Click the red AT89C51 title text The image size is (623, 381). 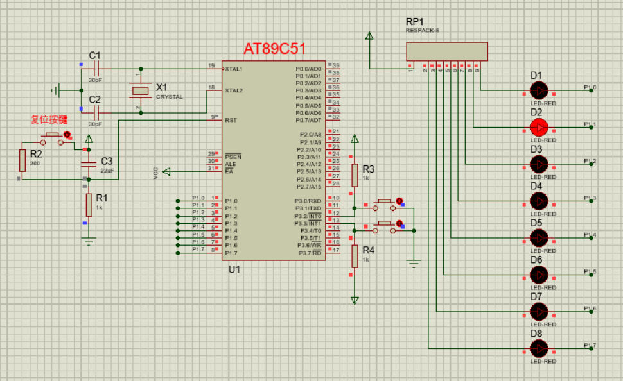point(274,49)
